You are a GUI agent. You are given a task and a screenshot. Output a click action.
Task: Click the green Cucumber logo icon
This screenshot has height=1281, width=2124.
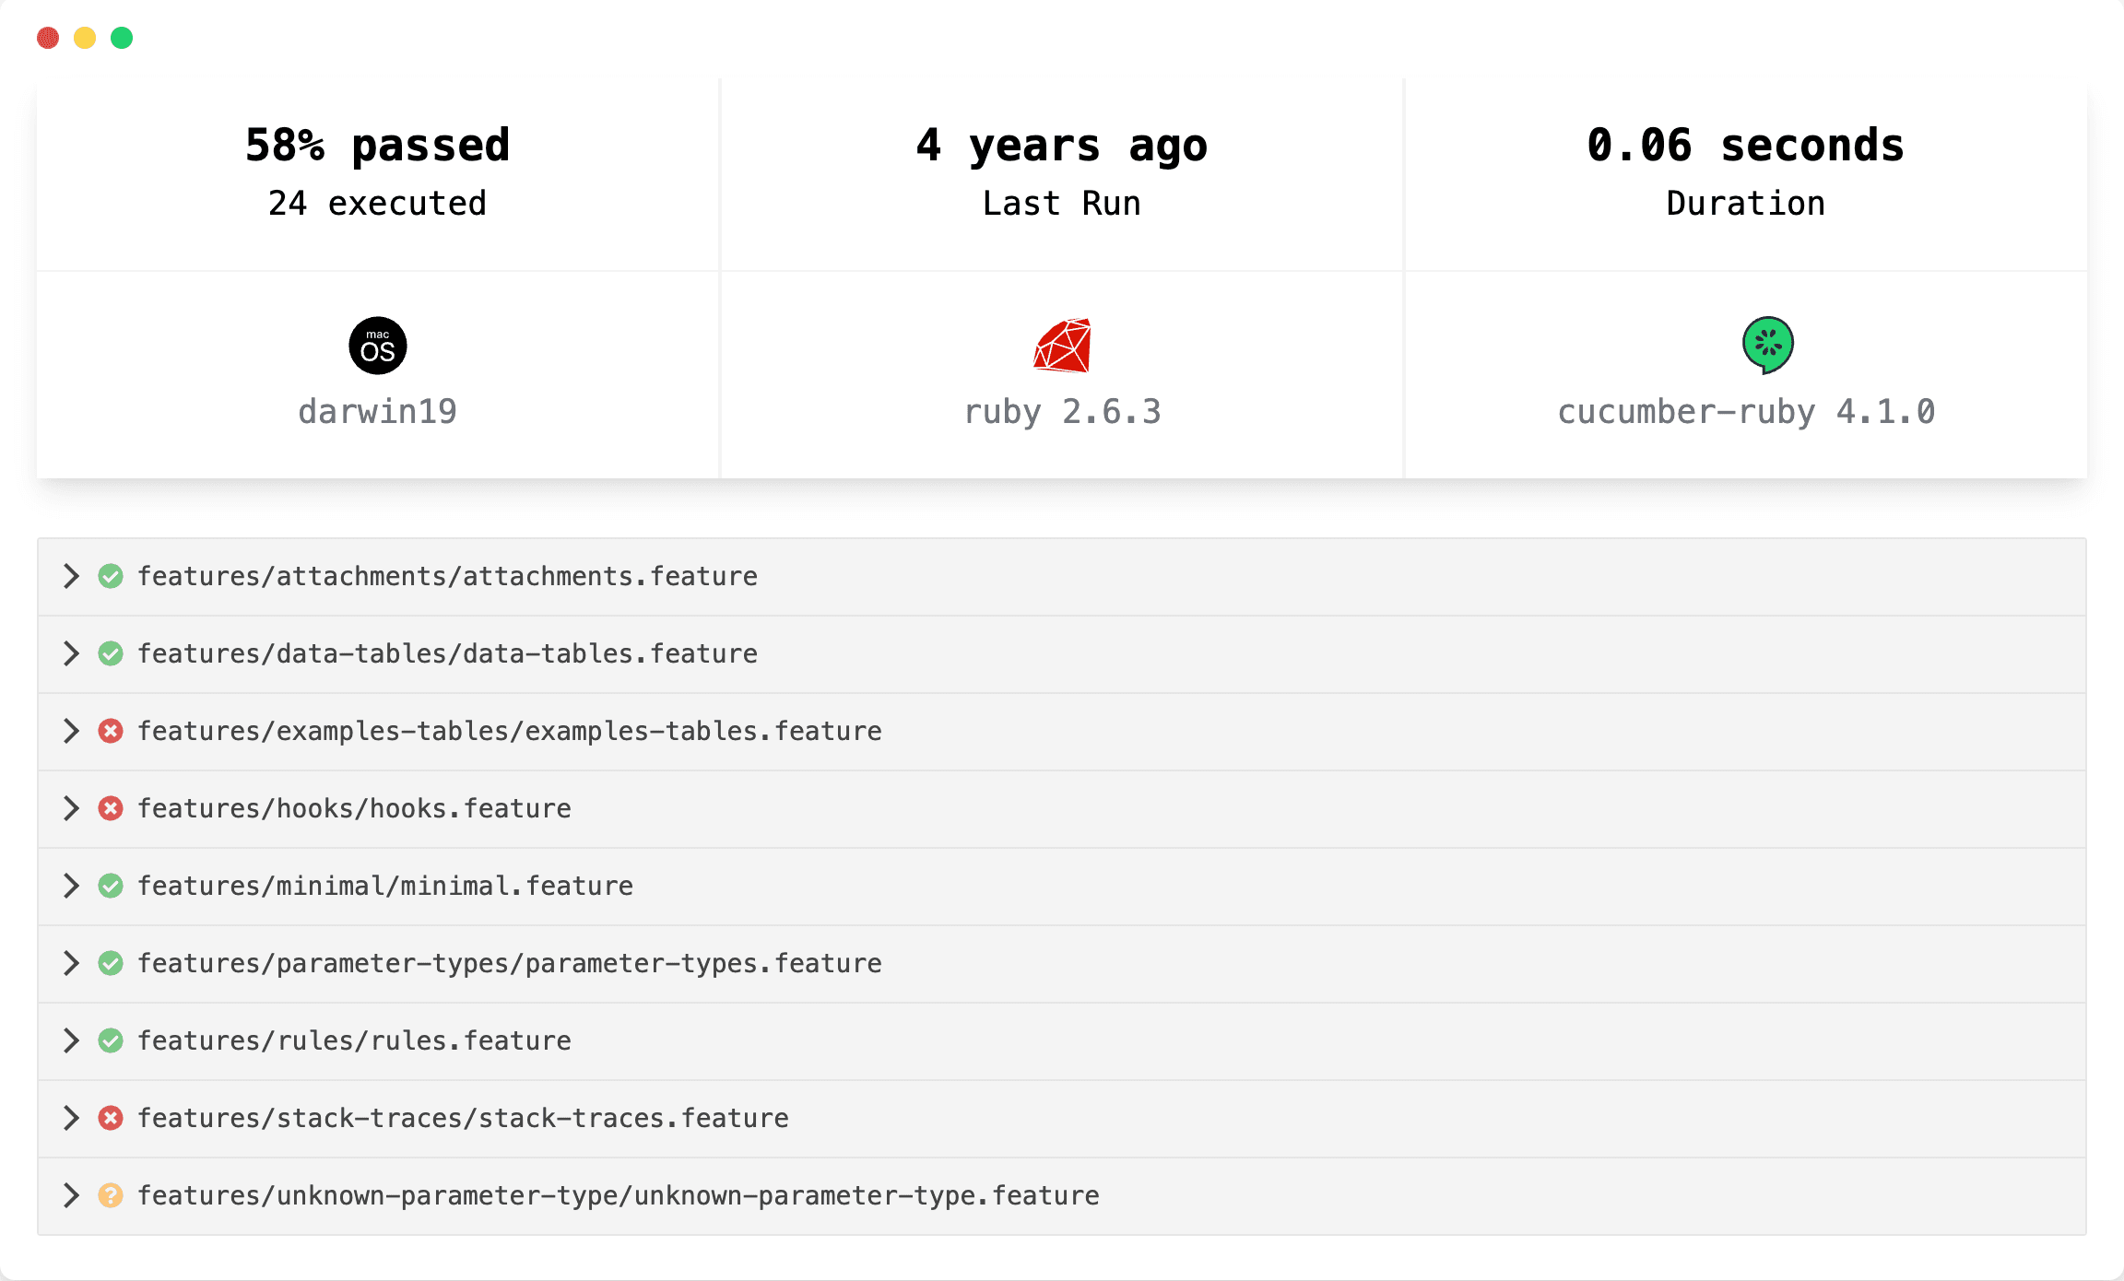[x=1767, y=346]
